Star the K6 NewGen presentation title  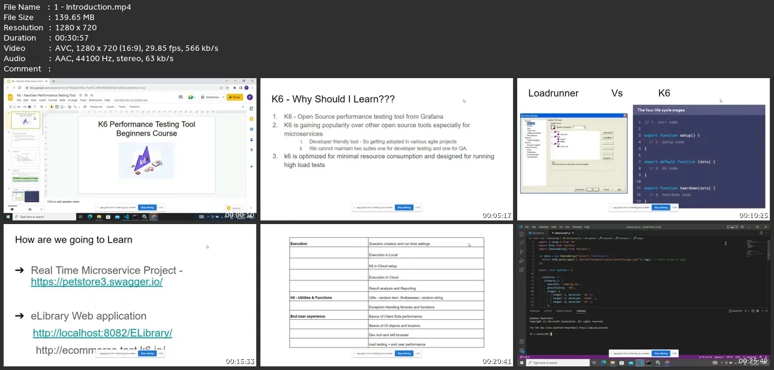[81, 95]
